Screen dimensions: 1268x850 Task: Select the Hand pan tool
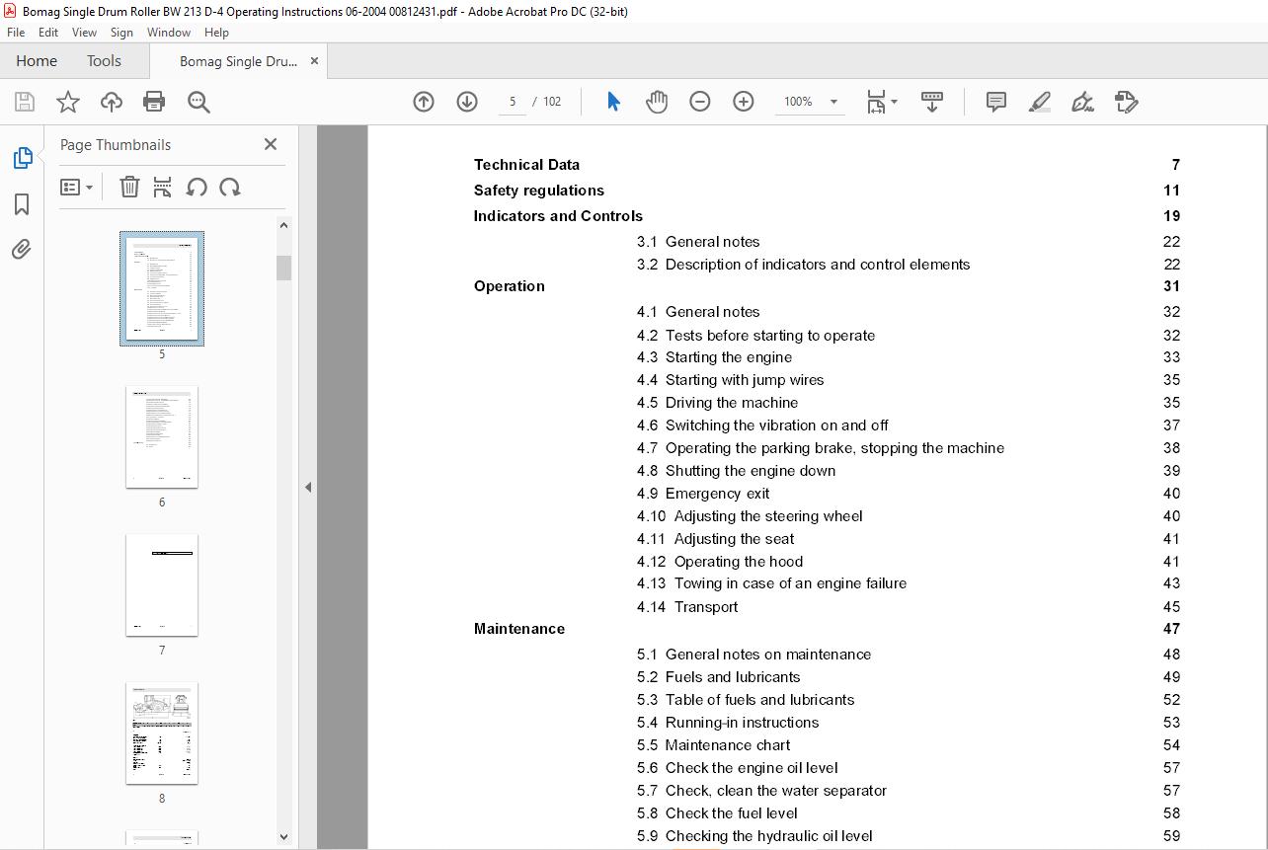(x=657, y=102)
